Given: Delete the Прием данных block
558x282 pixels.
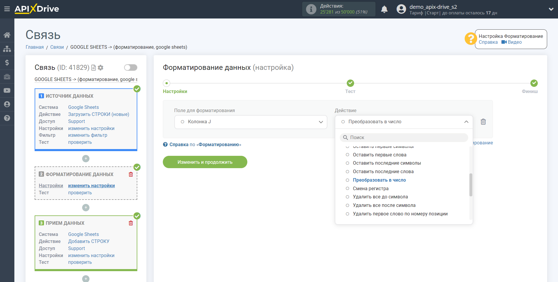Looking at the screenshot, I should (x=131, y=223).
